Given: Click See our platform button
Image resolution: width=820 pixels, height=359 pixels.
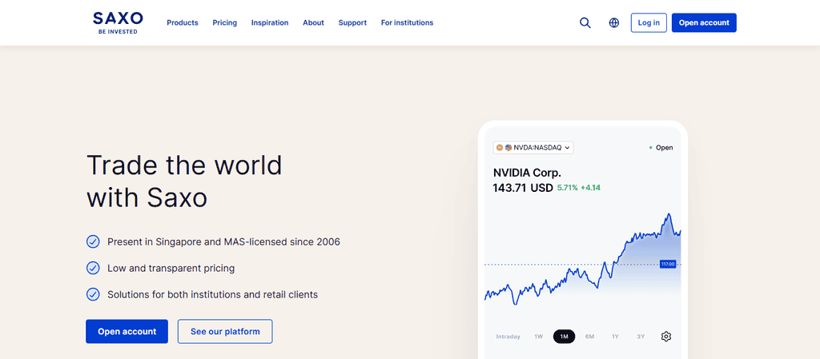Looking at the screenshot, I should [225, 331].
